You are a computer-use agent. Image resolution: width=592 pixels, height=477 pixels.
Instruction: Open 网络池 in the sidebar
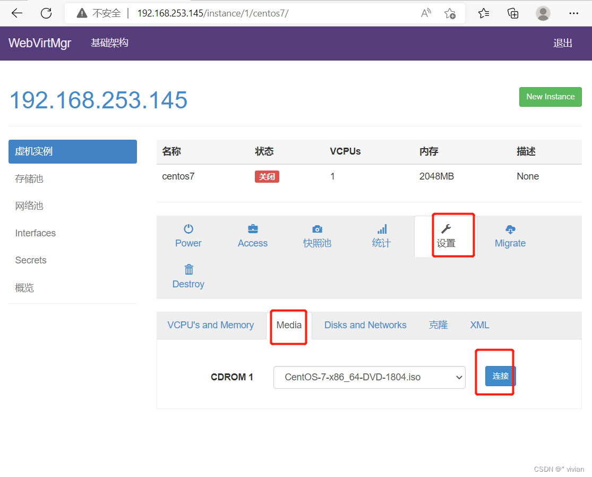(29, 206)
